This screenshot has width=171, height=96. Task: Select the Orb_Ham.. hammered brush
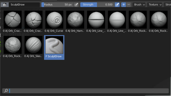pyautogui.click(x=75, y=20)
